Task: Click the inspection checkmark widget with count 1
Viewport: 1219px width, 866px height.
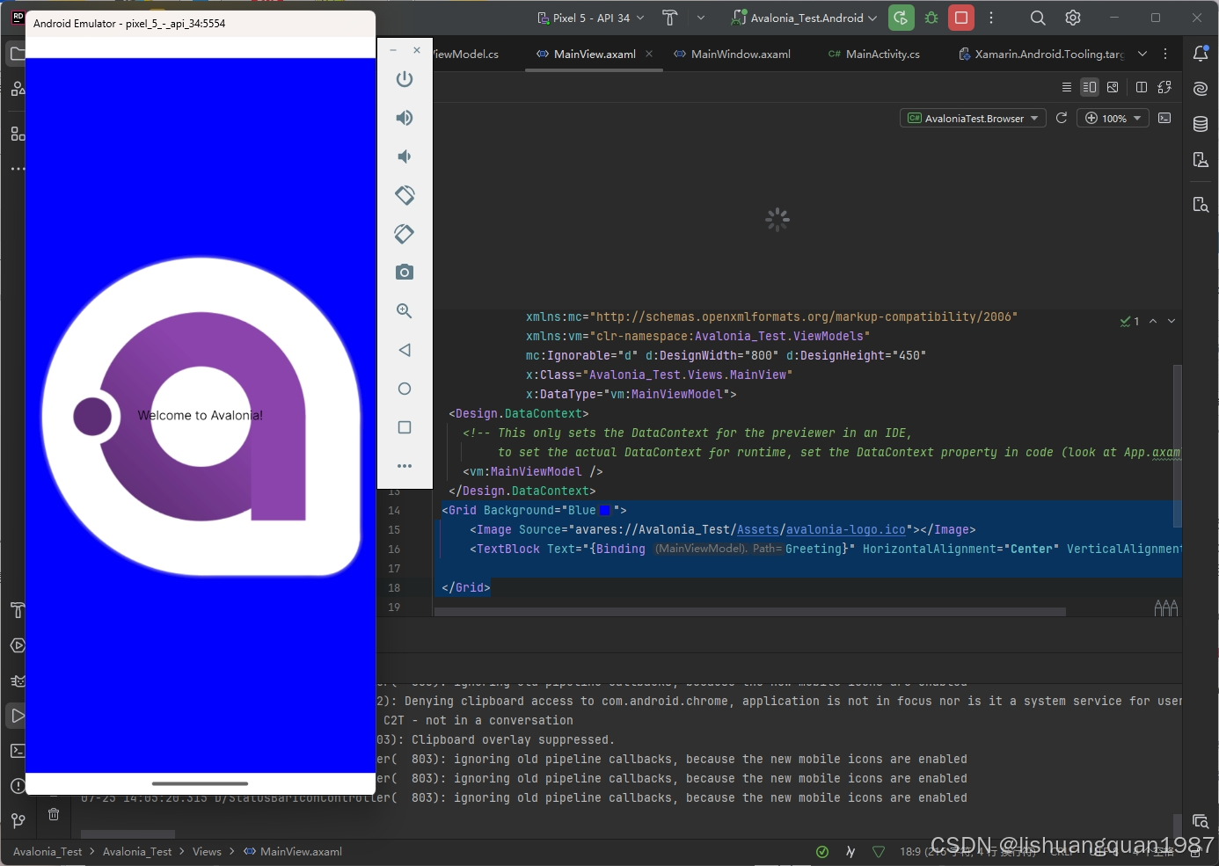Action: point(1130,321)
